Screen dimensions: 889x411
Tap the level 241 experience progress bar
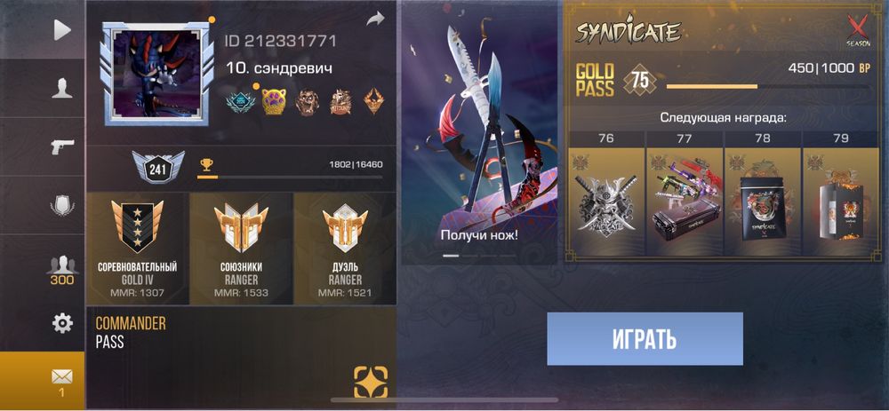[x=290, y=178]
